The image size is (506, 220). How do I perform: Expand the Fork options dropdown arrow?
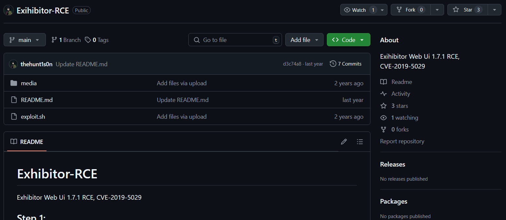437,10
